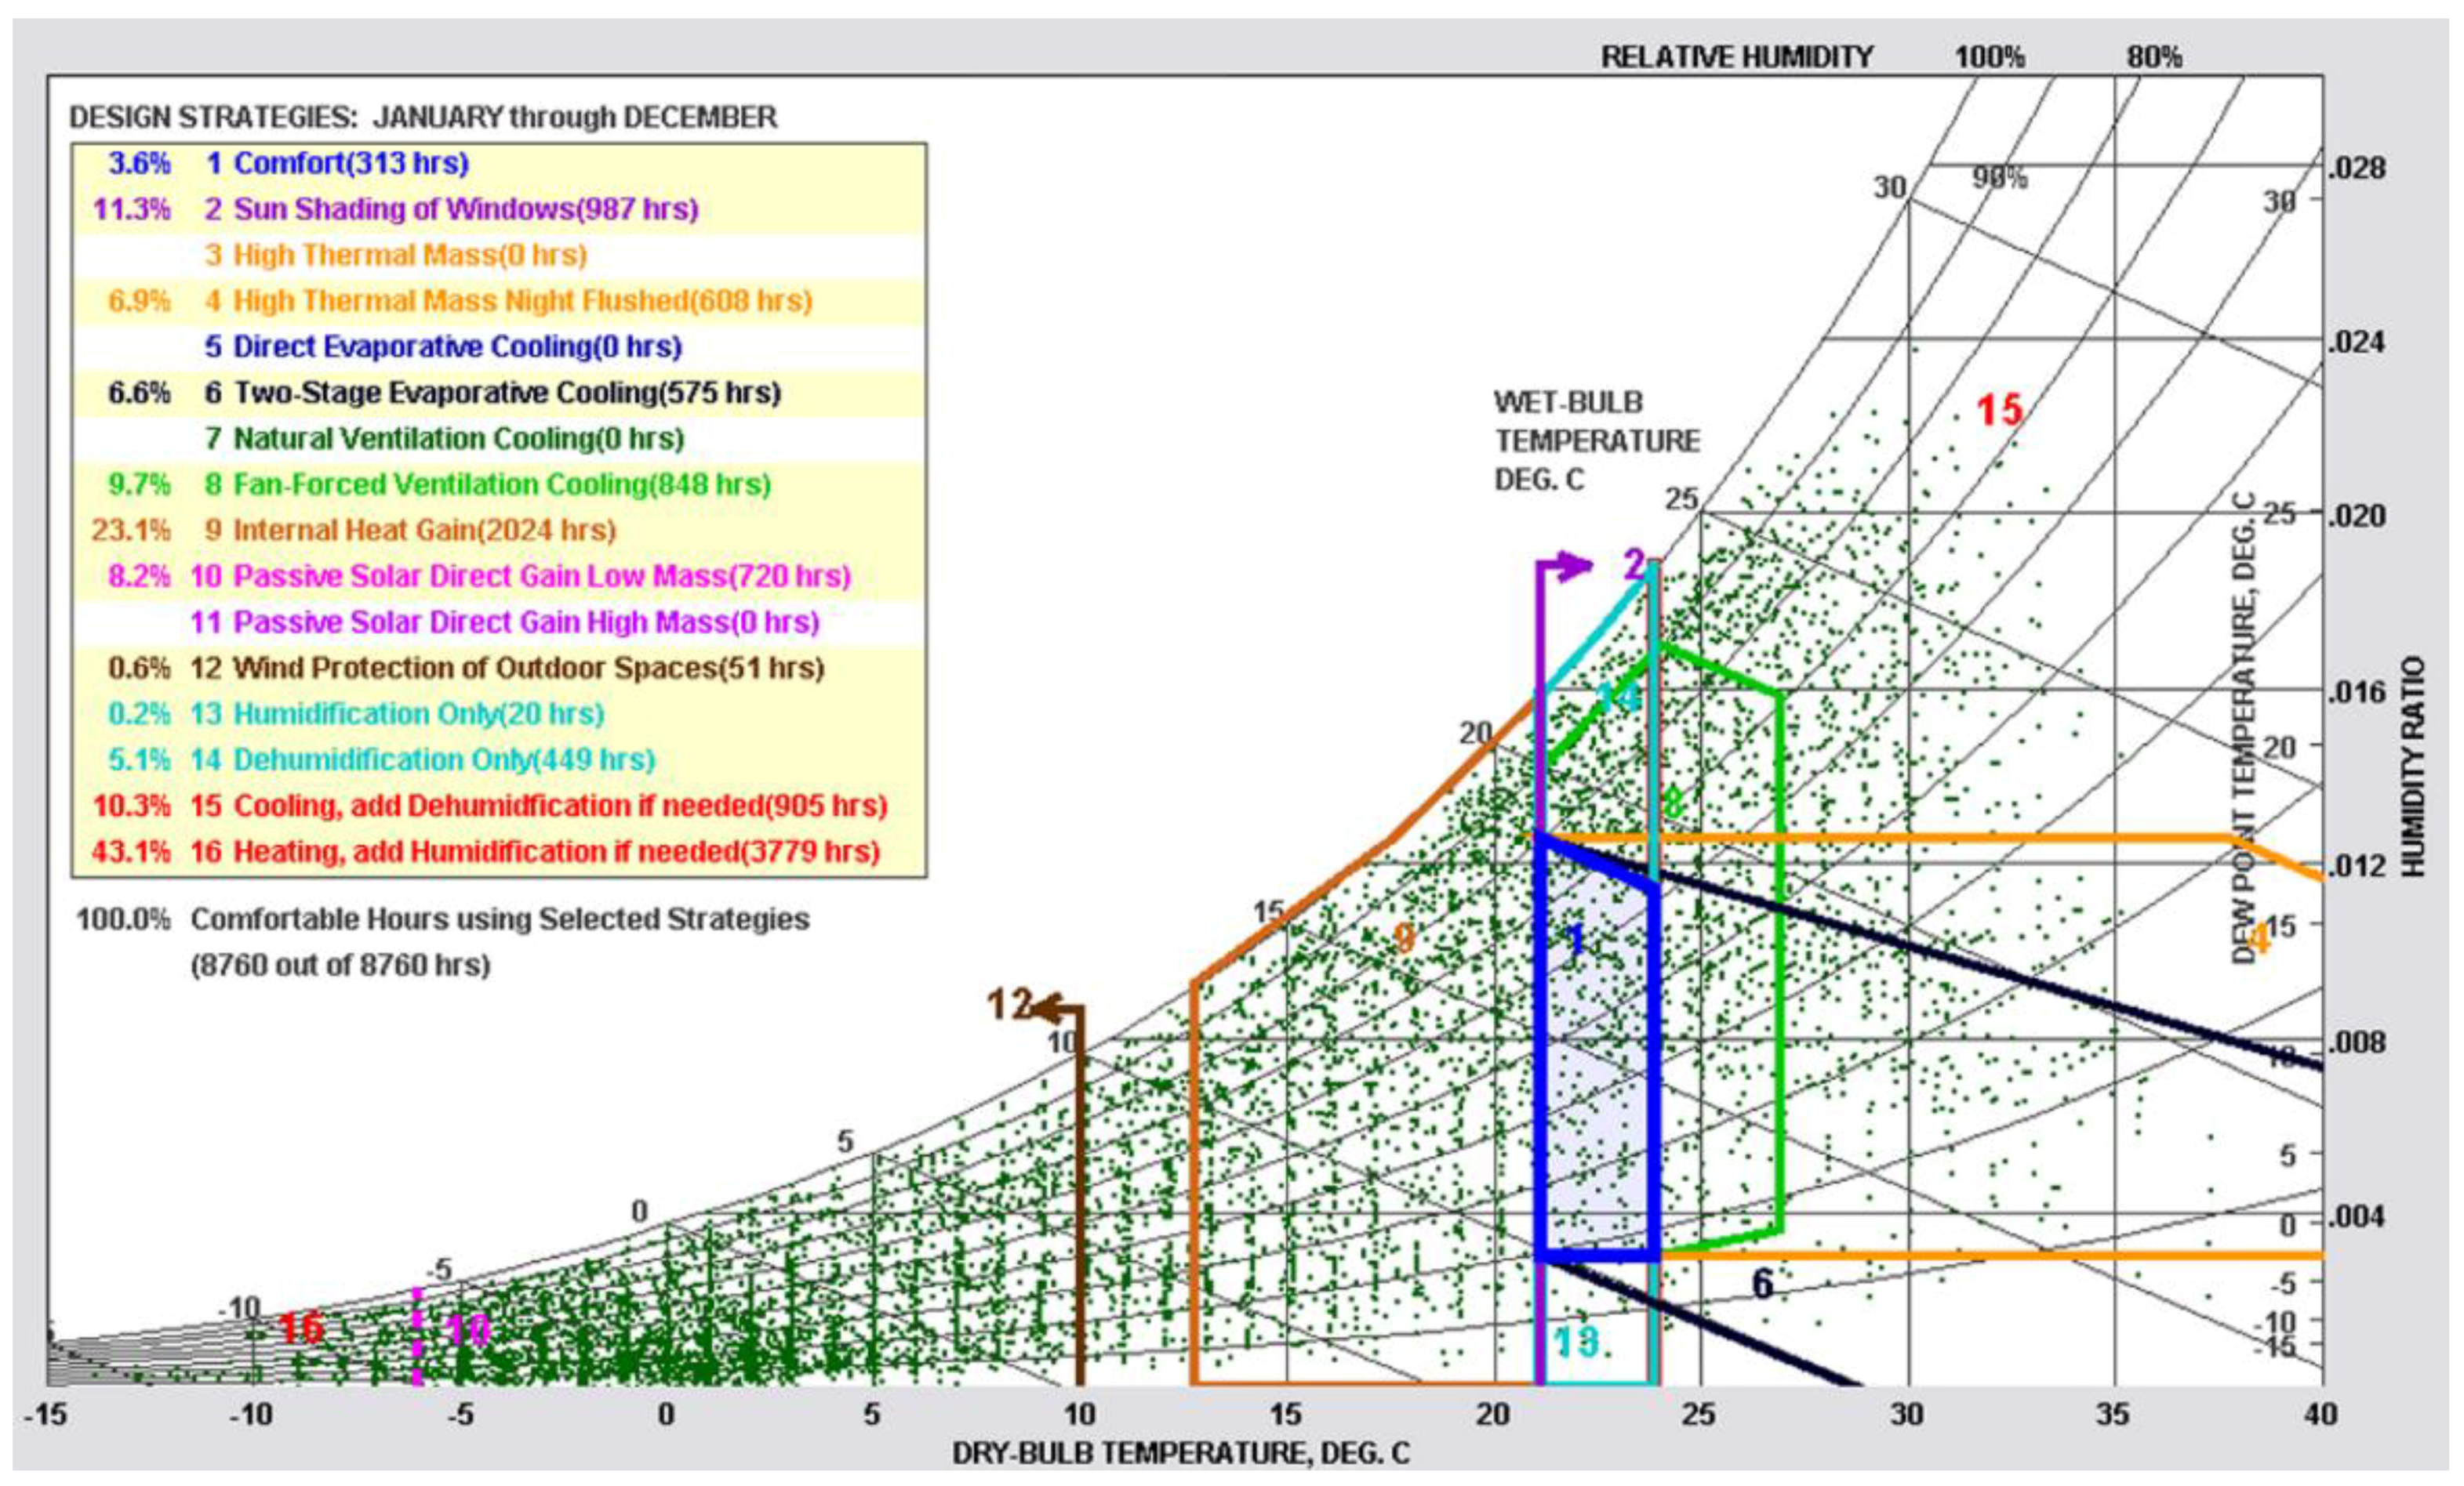This screenshot has height=1486, width=2464.
Task: Select Internal Heat Gain strategy row
Action: pos(424,530)
